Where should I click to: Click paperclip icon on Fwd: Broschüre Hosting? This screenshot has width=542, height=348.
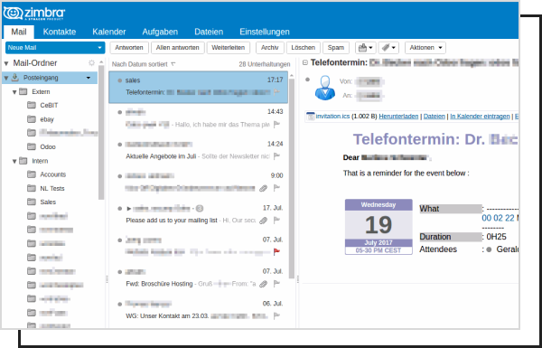point(264,284)
